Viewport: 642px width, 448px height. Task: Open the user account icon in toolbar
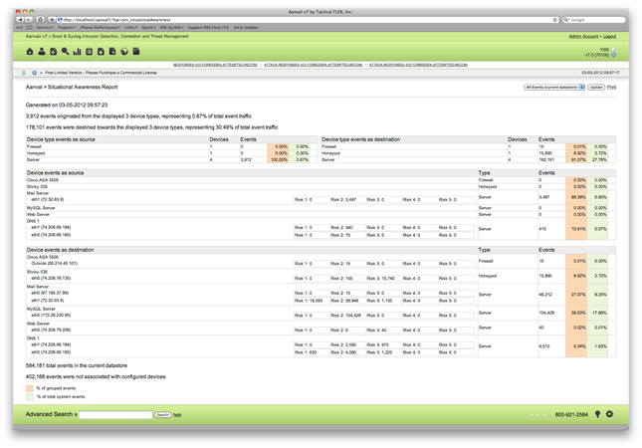[x=42, y=52]
